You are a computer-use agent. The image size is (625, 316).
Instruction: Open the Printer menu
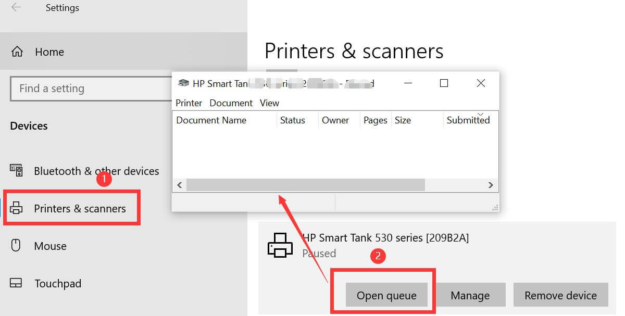point(189,103)
